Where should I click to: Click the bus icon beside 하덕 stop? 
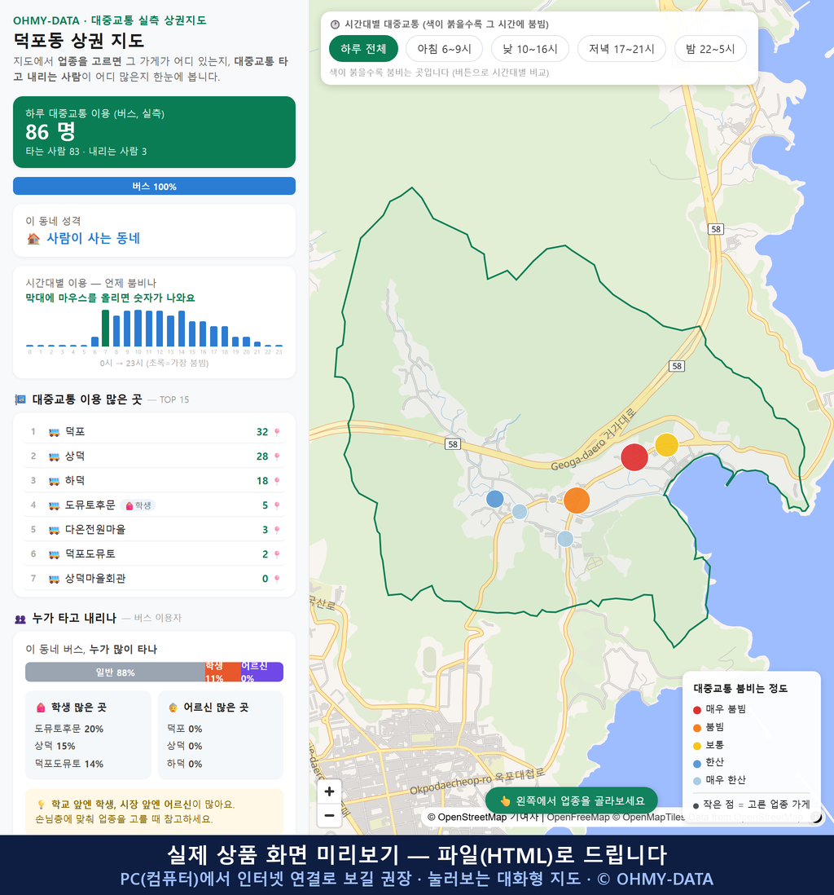click(55, 481)
